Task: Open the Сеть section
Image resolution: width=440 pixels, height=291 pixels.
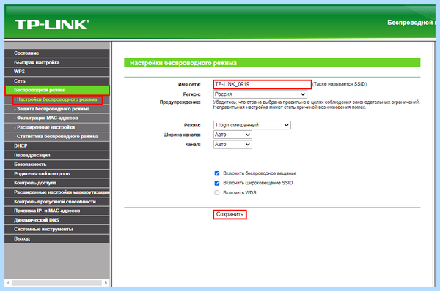Action: (57, 81)
